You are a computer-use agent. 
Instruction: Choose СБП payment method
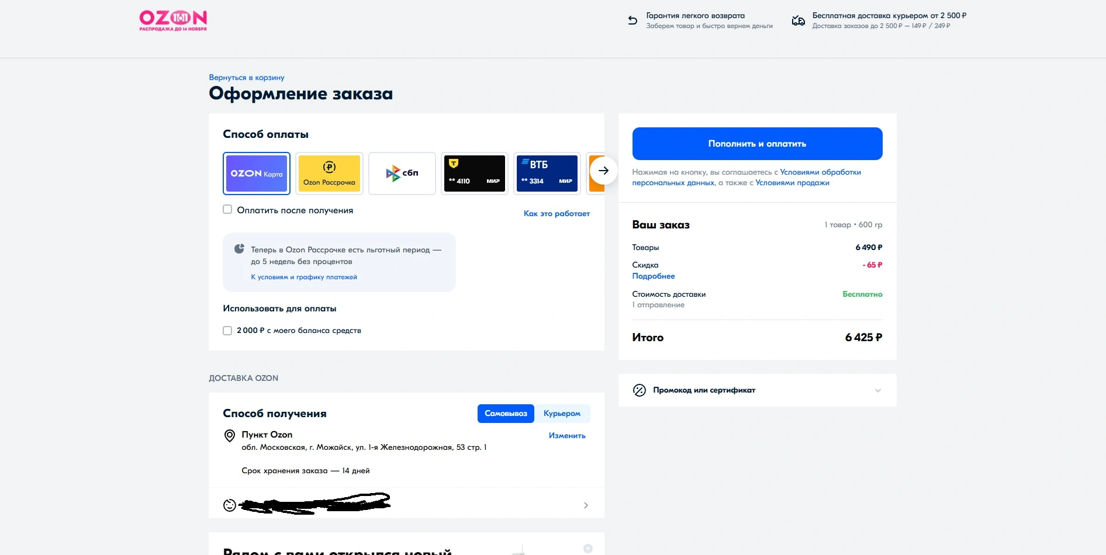[x=402, y=174]
